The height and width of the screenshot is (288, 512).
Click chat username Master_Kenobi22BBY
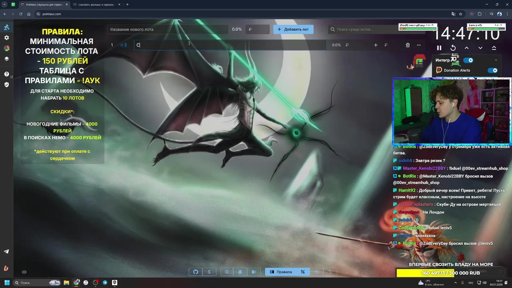click(x=424, y=168)
